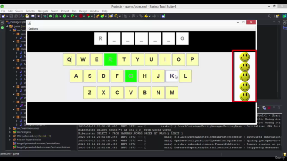Click the green Run play icon
This screenshot has width=287, height=161.
[x=65, y=16]
